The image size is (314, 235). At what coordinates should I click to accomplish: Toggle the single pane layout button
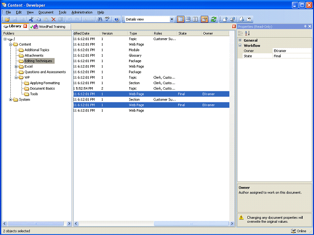[x=181, y=20]
